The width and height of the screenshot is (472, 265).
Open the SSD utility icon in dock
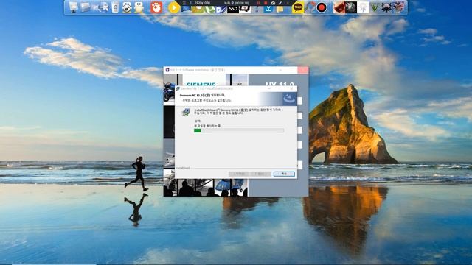click(x=233, y=9)
